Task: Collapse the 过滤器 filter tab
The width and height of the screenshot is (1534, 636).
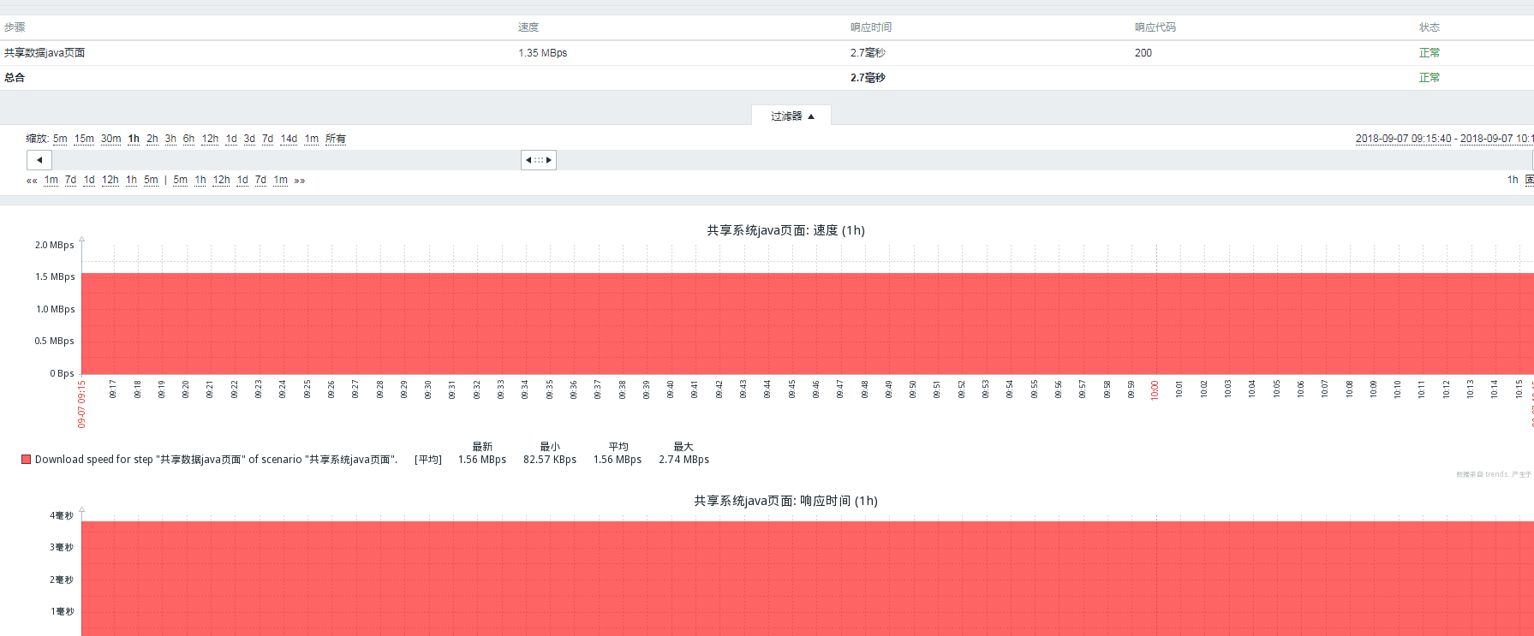Action: pyautogui.click(x=791, y=116)
